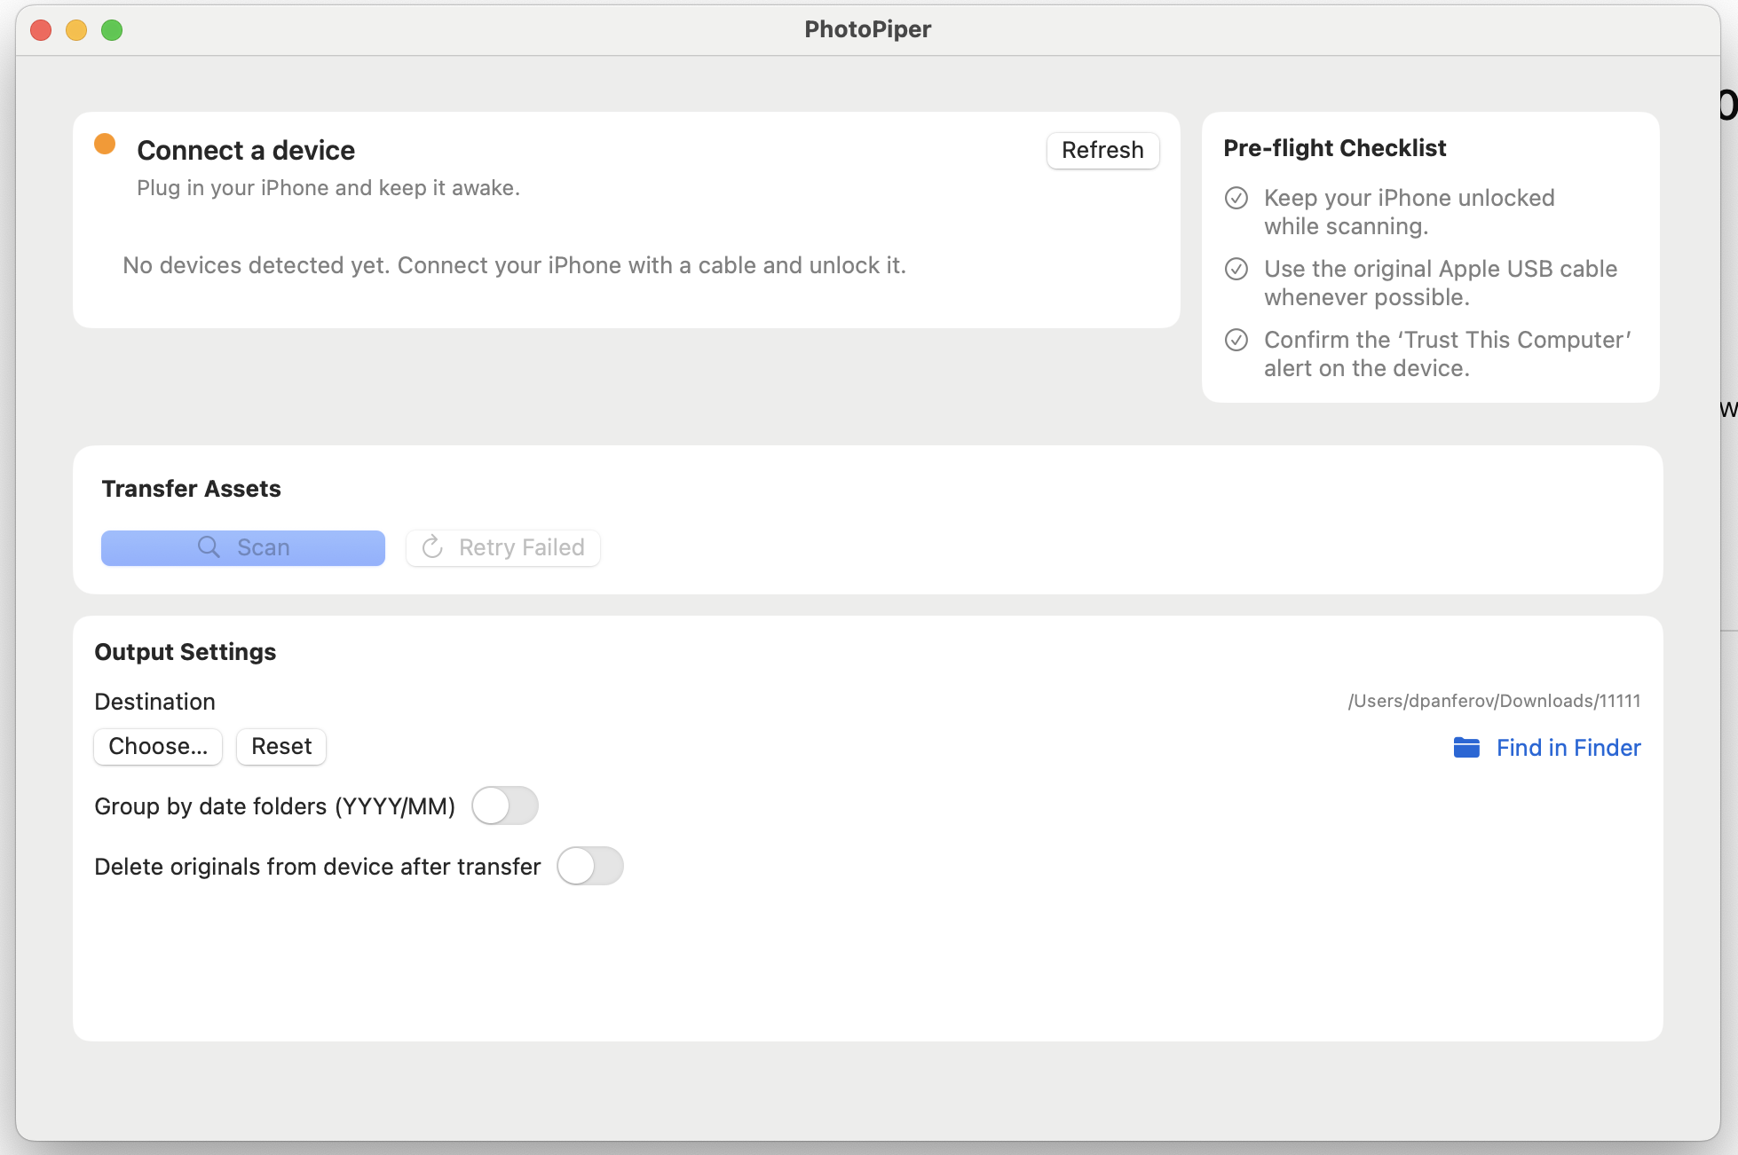Click the circular retry arrow icon
The width and height of the screenshot is (1738, 1155).
click(x=432, y=547)
